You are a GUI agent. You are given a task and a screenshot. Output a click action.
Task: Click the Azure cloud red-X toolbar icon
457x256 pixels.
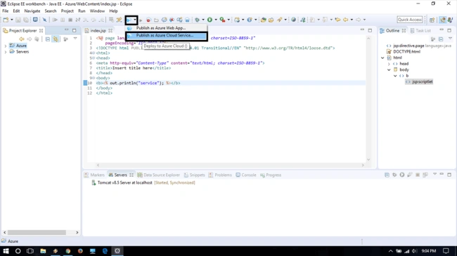pyautogui.click(x=172, y=20)
